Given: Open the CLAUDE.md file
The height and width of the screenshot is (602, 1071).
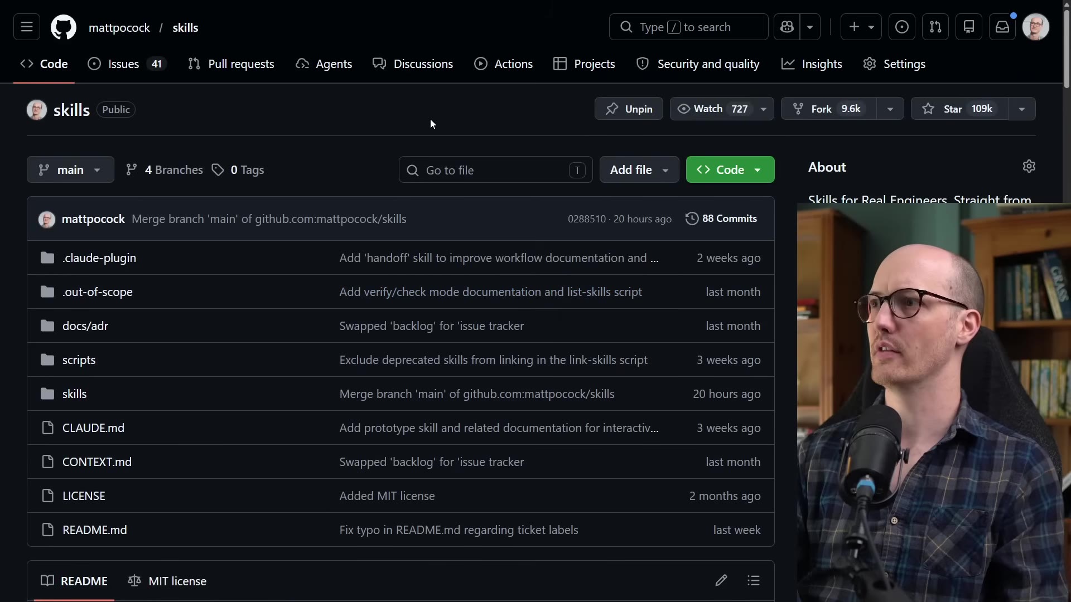Looking at the screenshot, I should point(93,428).
